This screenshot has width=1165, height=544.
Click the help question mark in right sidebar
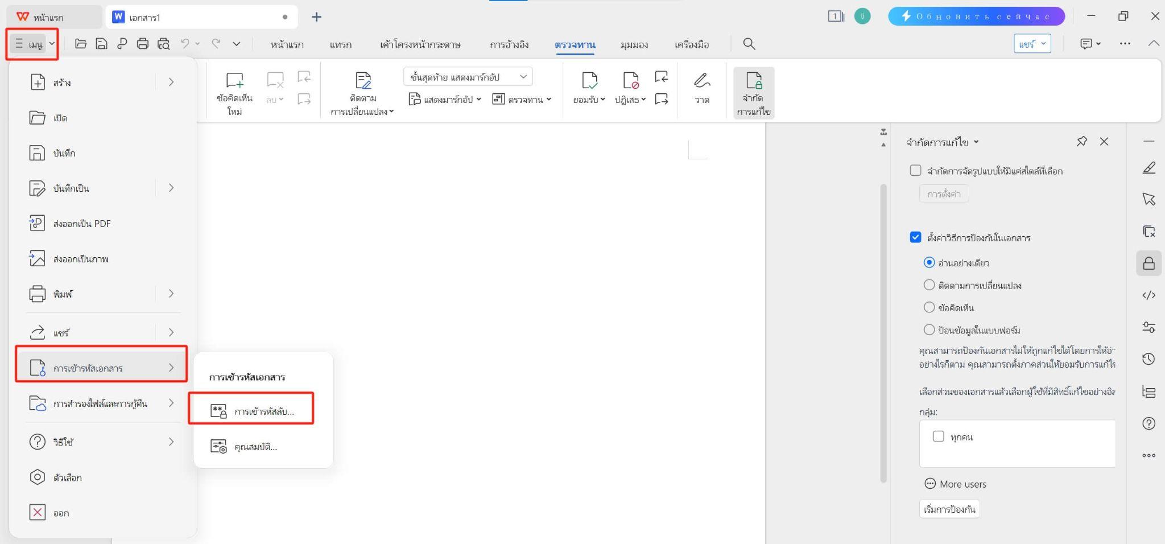1149,424
